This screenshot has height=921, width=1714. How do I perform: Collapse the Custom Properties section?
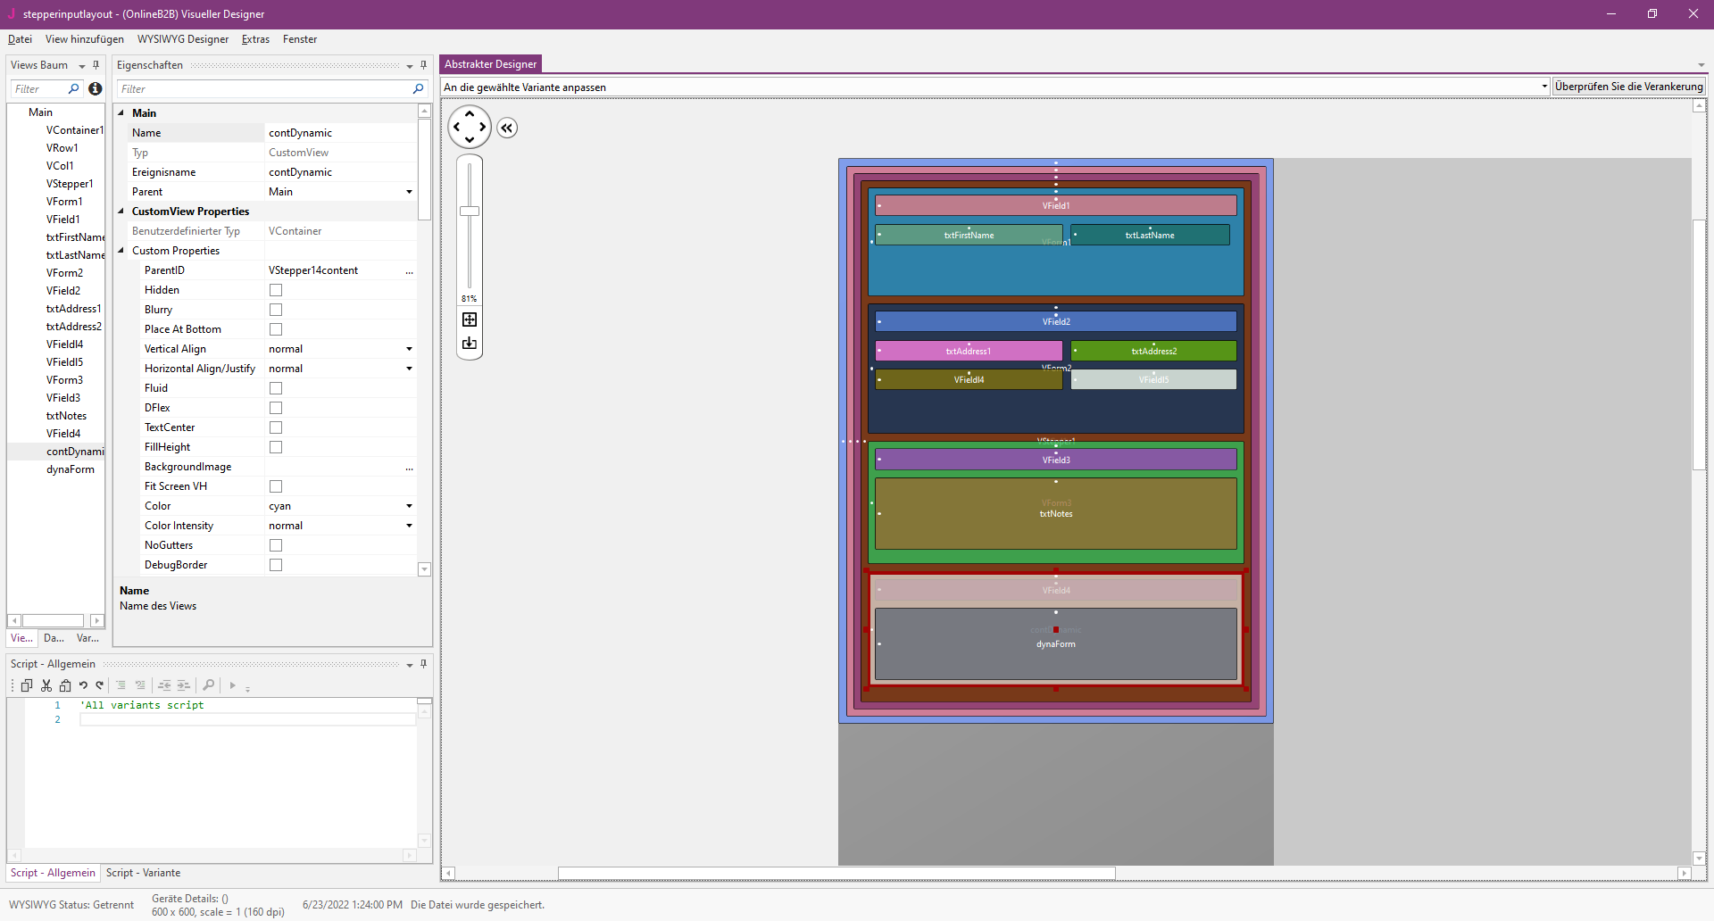coord(121,250)
